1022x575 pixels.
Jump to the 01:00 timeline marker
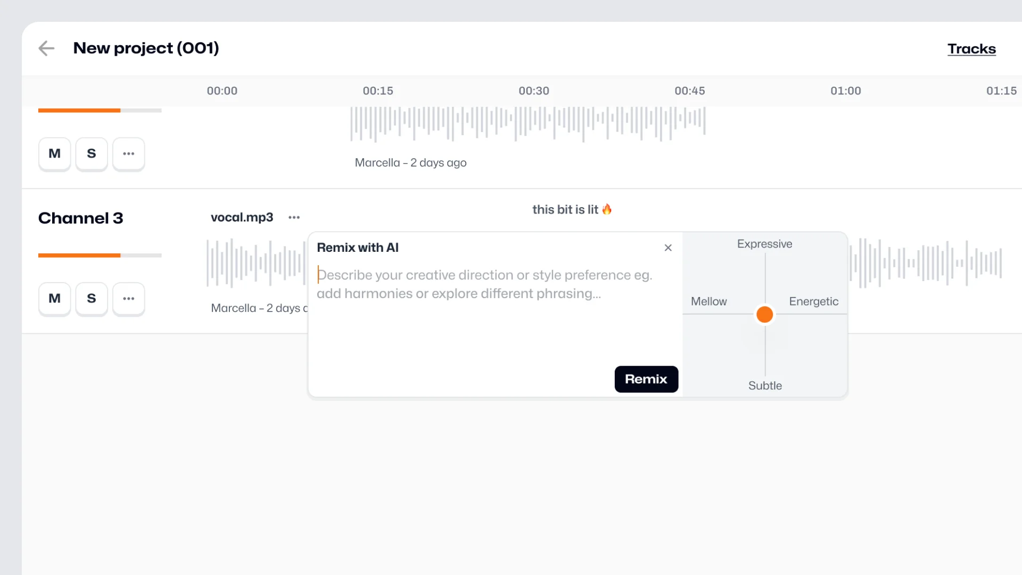pos(845,91)
